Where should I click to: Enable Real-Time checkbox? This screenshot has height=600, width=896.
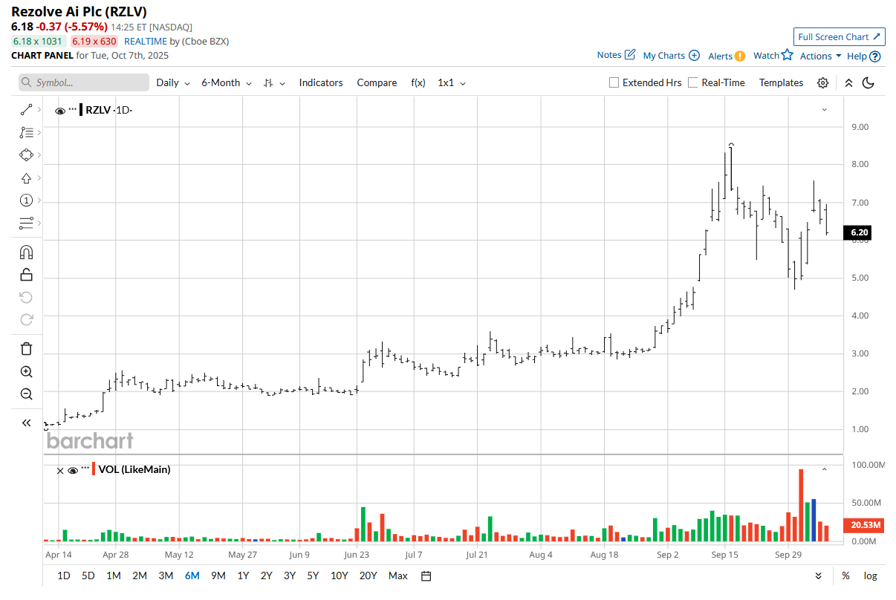click(x=693, y=83)
